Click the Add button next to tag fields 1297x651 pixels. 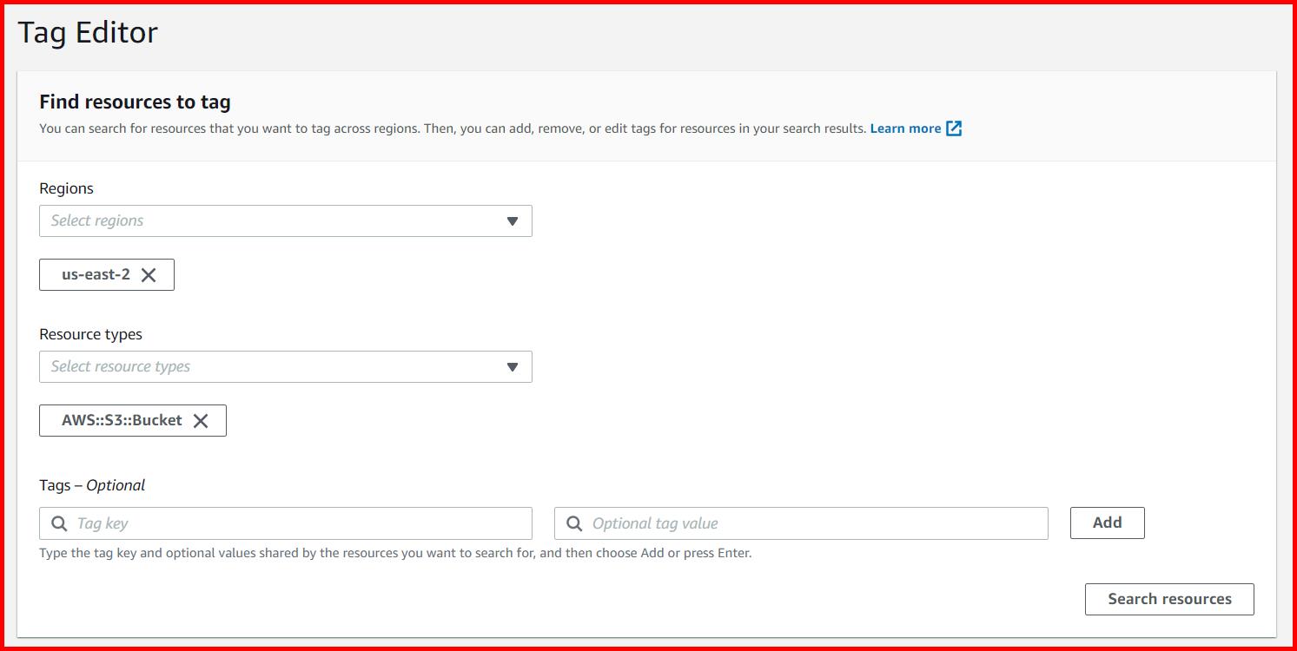(x=1107, y=523)
